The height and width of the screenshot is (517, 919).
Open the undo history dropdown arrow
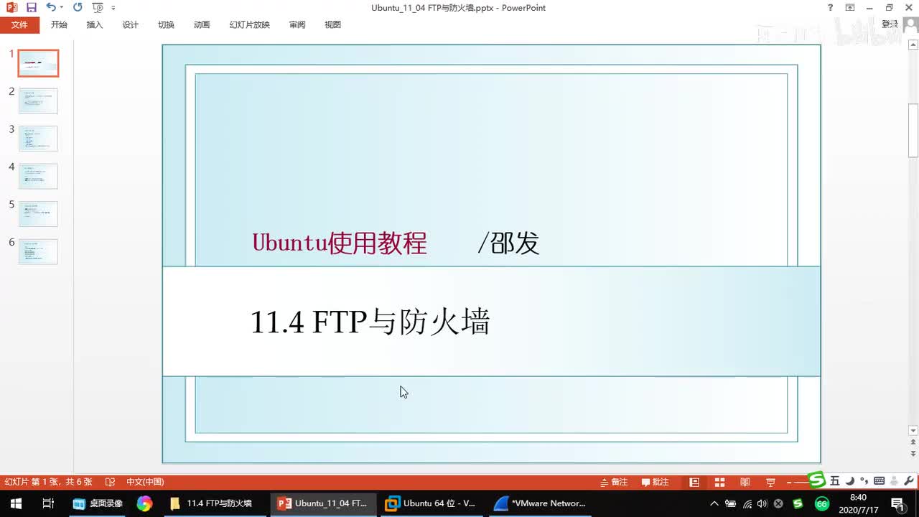click(61, 8)
